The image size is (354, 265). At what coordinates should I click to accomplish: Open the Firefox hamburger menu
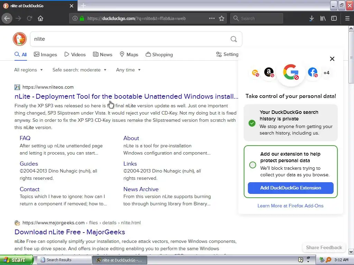click(x=347, y=19)
